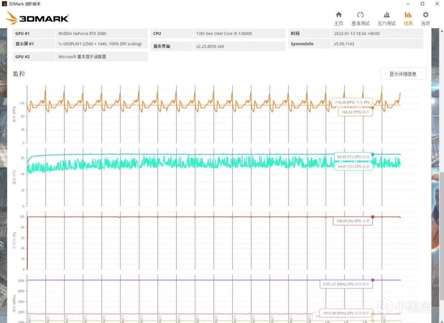This screenshot has width=444, height=323.
Task: Click the 显示屏 #1 label cell
Action: 34,44
